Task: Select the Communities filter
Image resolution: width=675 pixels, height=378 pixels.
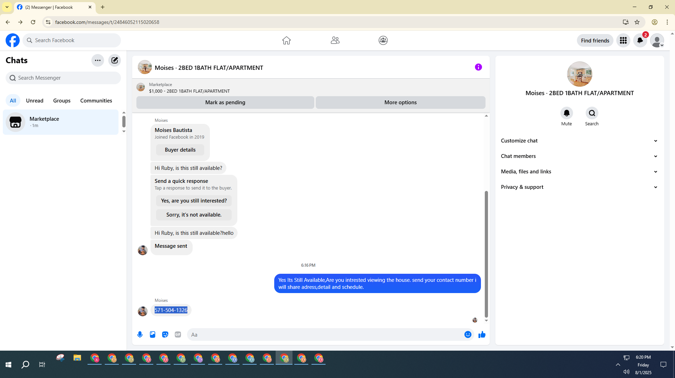Action: tap(96, 101)
